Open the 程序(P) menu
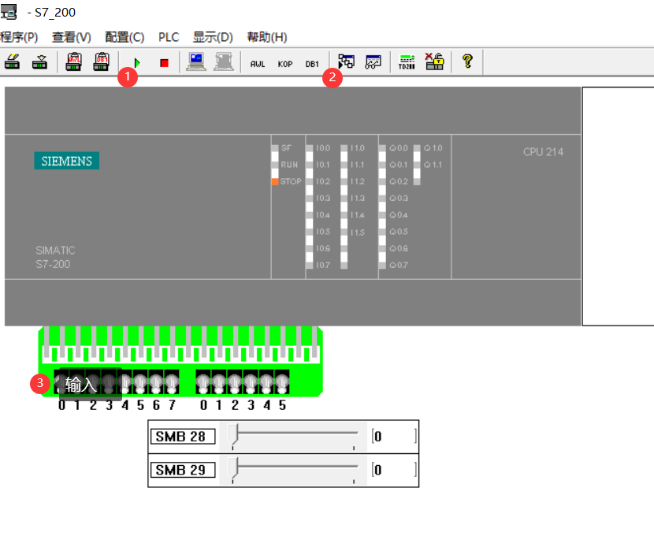 click(x=19, y=37)
